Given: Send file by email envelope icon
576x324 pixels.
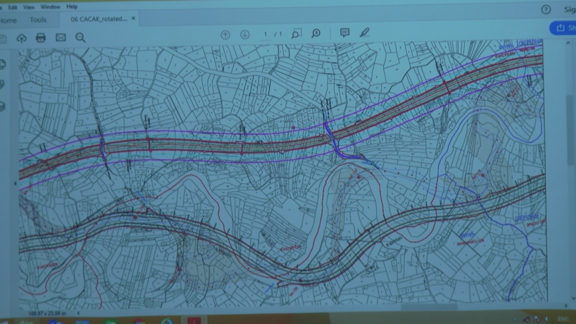Looking at the screenshot, I should (x=61, y=37).
